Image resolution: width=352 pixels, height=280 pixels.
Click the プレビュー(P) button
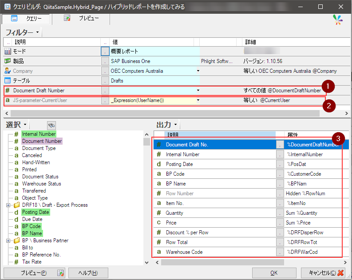[x=34, y=273]
